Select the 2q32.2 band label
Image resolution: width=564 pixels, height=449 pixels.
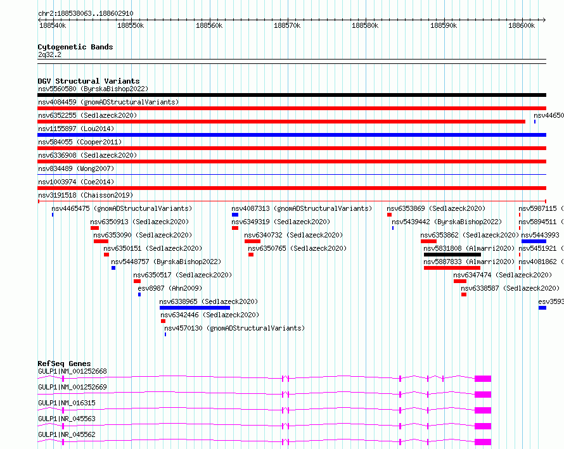click(x=49, y=54)
